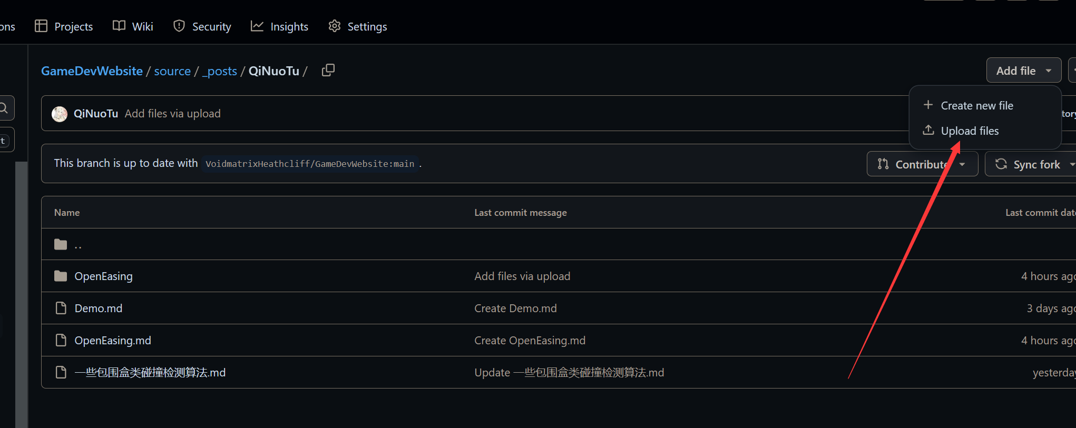
Task: Open the Demo.md file
Action: pos(99,308)
